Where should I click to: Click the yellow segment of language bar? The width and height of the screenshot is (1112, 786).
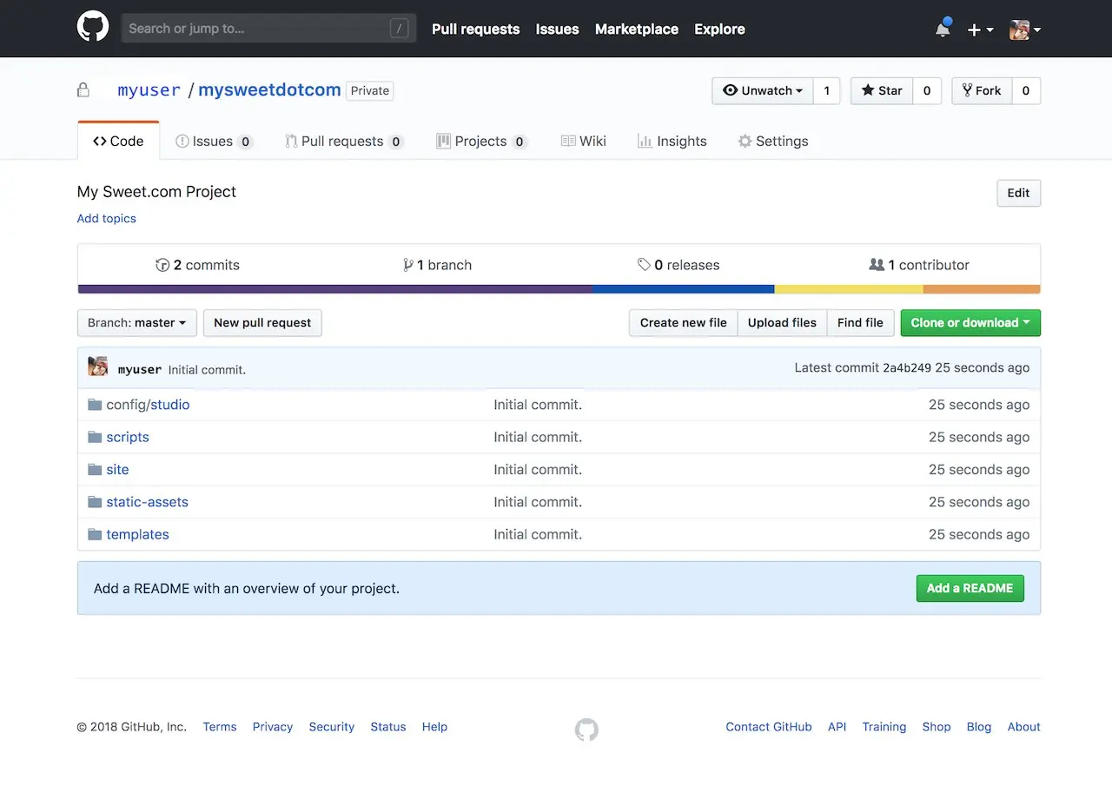click(x=848, y=289)
